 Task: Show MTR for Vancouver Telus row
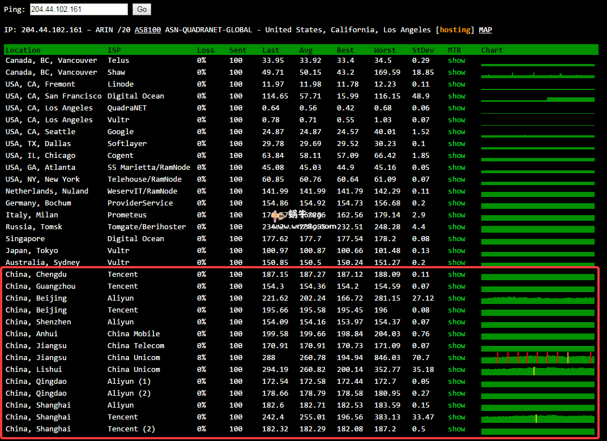tap(456, 61)
